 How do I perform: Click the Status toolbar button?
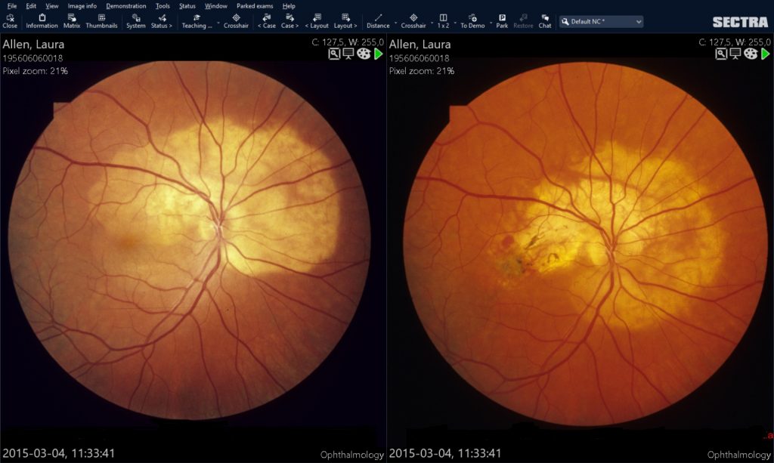click(x=161, y=20)
